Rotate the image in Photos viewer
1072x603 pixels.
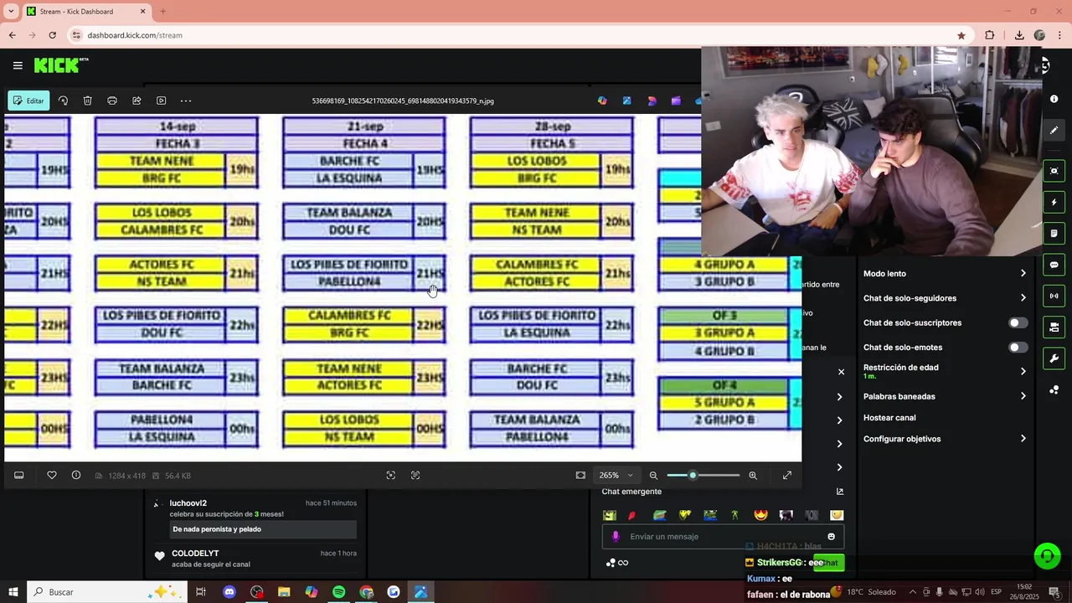63,100
